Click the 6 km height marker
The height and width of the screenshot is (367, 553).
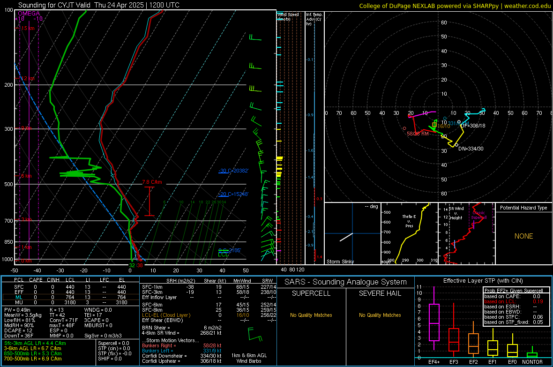point(26,176)
